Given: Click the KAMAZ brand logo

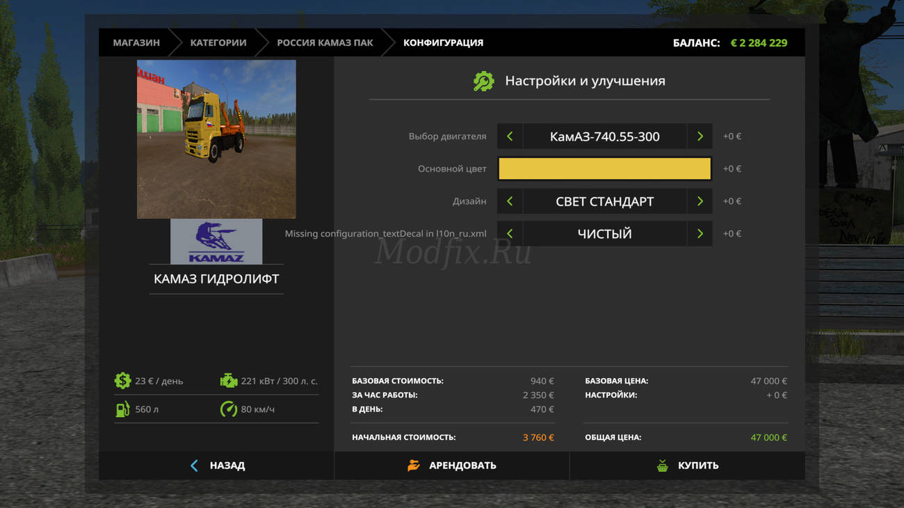Looking at the screenshot, I should pos(216,242).
